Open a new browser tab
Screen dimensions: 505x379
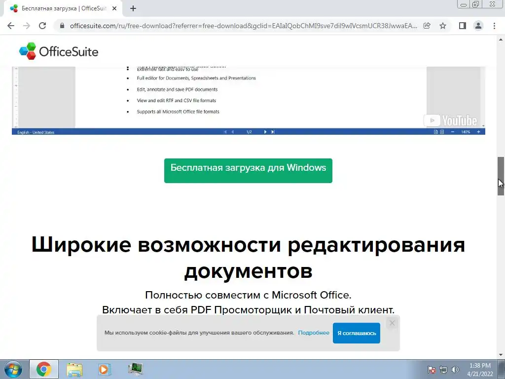pyautogui.click(x=133, y=8)
